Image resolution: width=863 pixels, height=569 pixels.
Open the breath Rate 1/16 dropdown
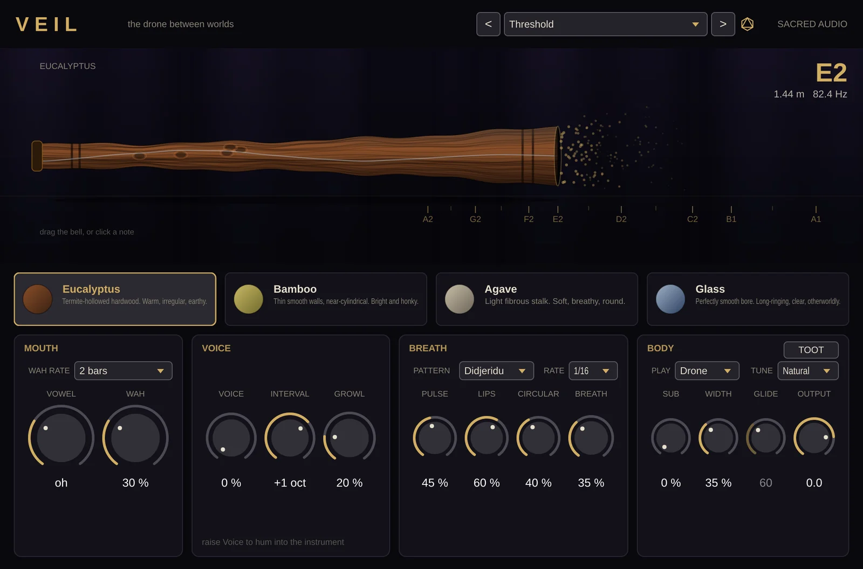[x=593, y=371]
